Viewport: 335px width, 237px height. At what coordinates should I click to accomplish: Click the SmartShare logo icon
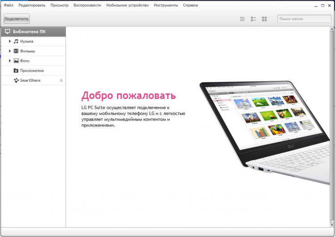tap(16, 80)
